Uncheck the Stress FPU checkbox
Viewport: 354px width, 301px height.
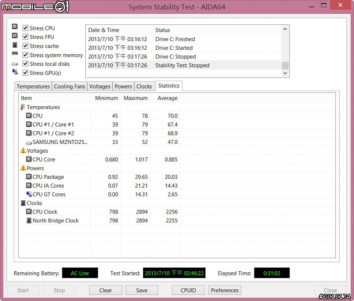25,37
